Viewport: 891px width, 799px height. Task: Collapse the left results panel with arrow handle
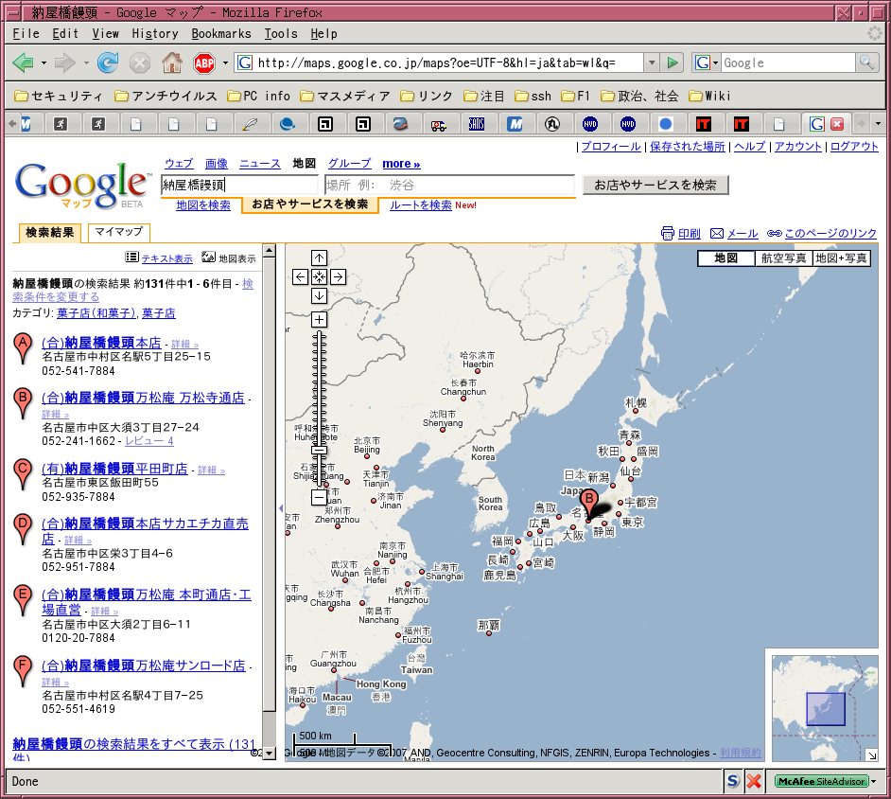(x=281, y=507)
